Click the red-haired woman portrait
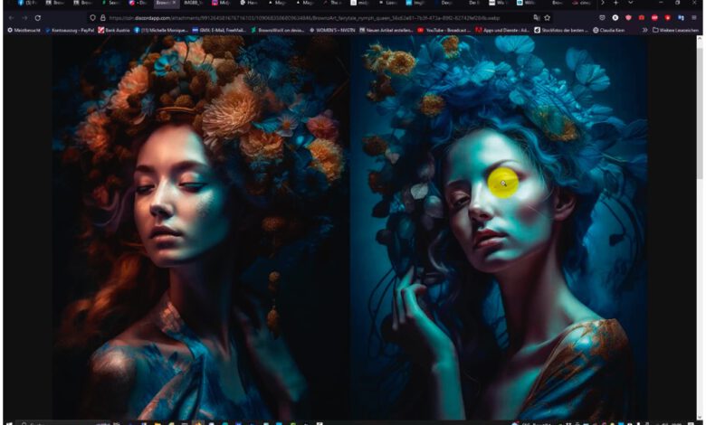 (x=201, y=228)
